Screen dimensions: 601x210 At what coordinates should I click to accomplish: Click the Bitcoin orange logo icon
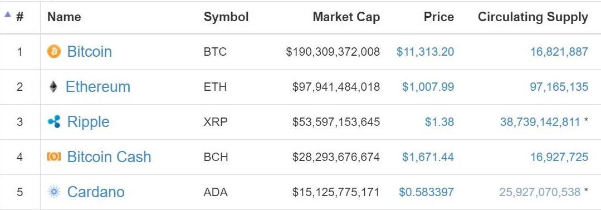tap(54, 51)
